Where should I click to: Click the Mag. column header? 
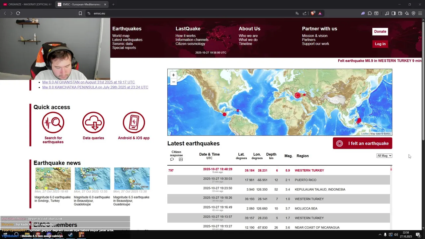(288, 156)
